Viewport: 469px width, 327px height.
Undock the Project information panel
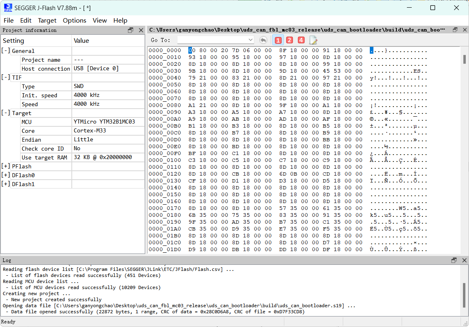pyautogui.click(x=130, y=30)
